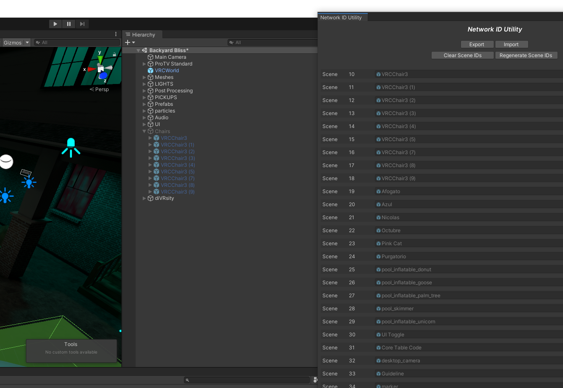The height and width of the screenshot is (388, 563).
Task: Collapse the Backyard Bliss scene foldout
Action: 138,50
